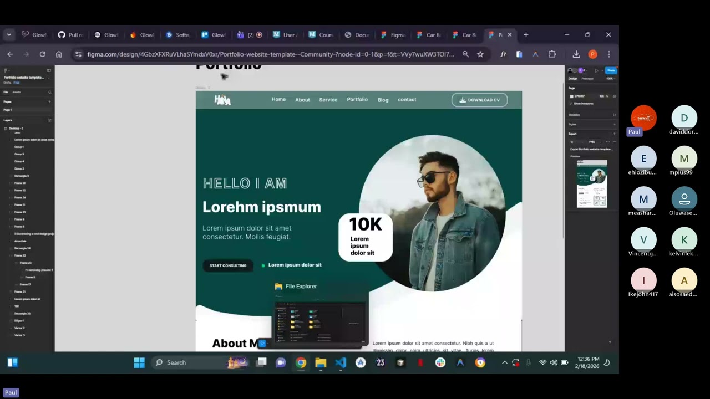
Task: Add a style with Styles plus icon
Action: pyautogui.click(x=614, y=124)
